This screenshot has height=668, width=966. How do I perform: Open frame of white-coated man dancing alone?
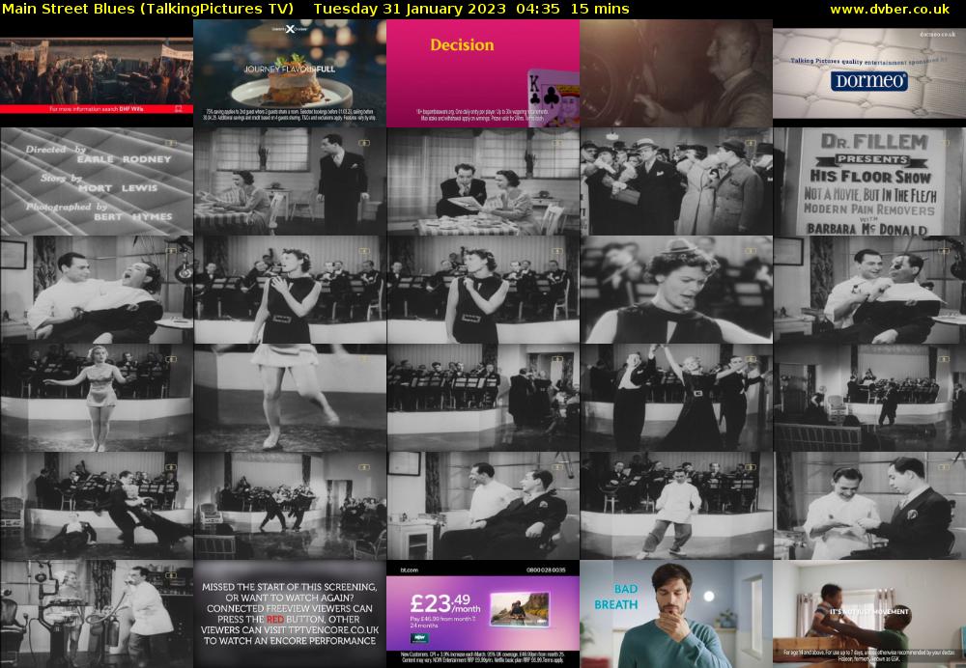point(676,506)
